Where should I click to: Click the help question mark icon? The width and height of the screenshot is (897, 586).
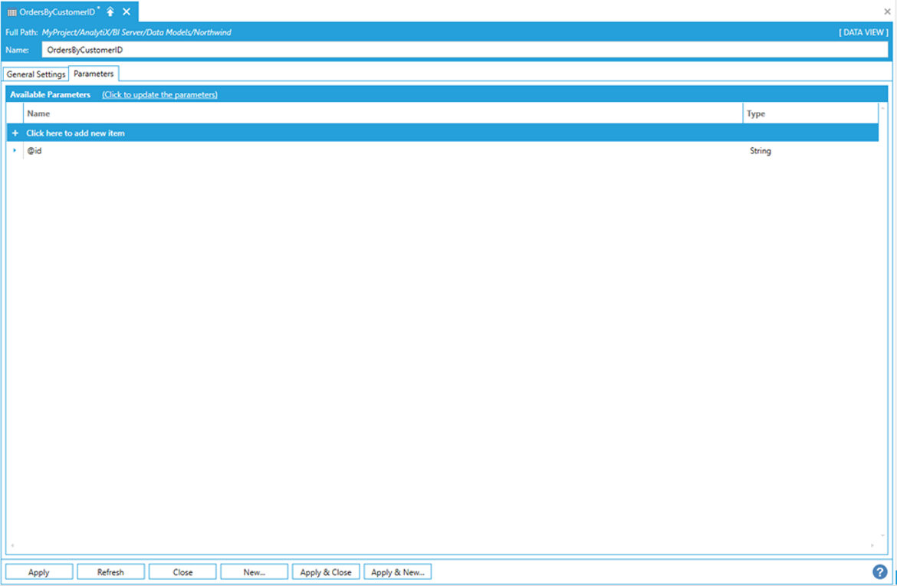[879, 572]
